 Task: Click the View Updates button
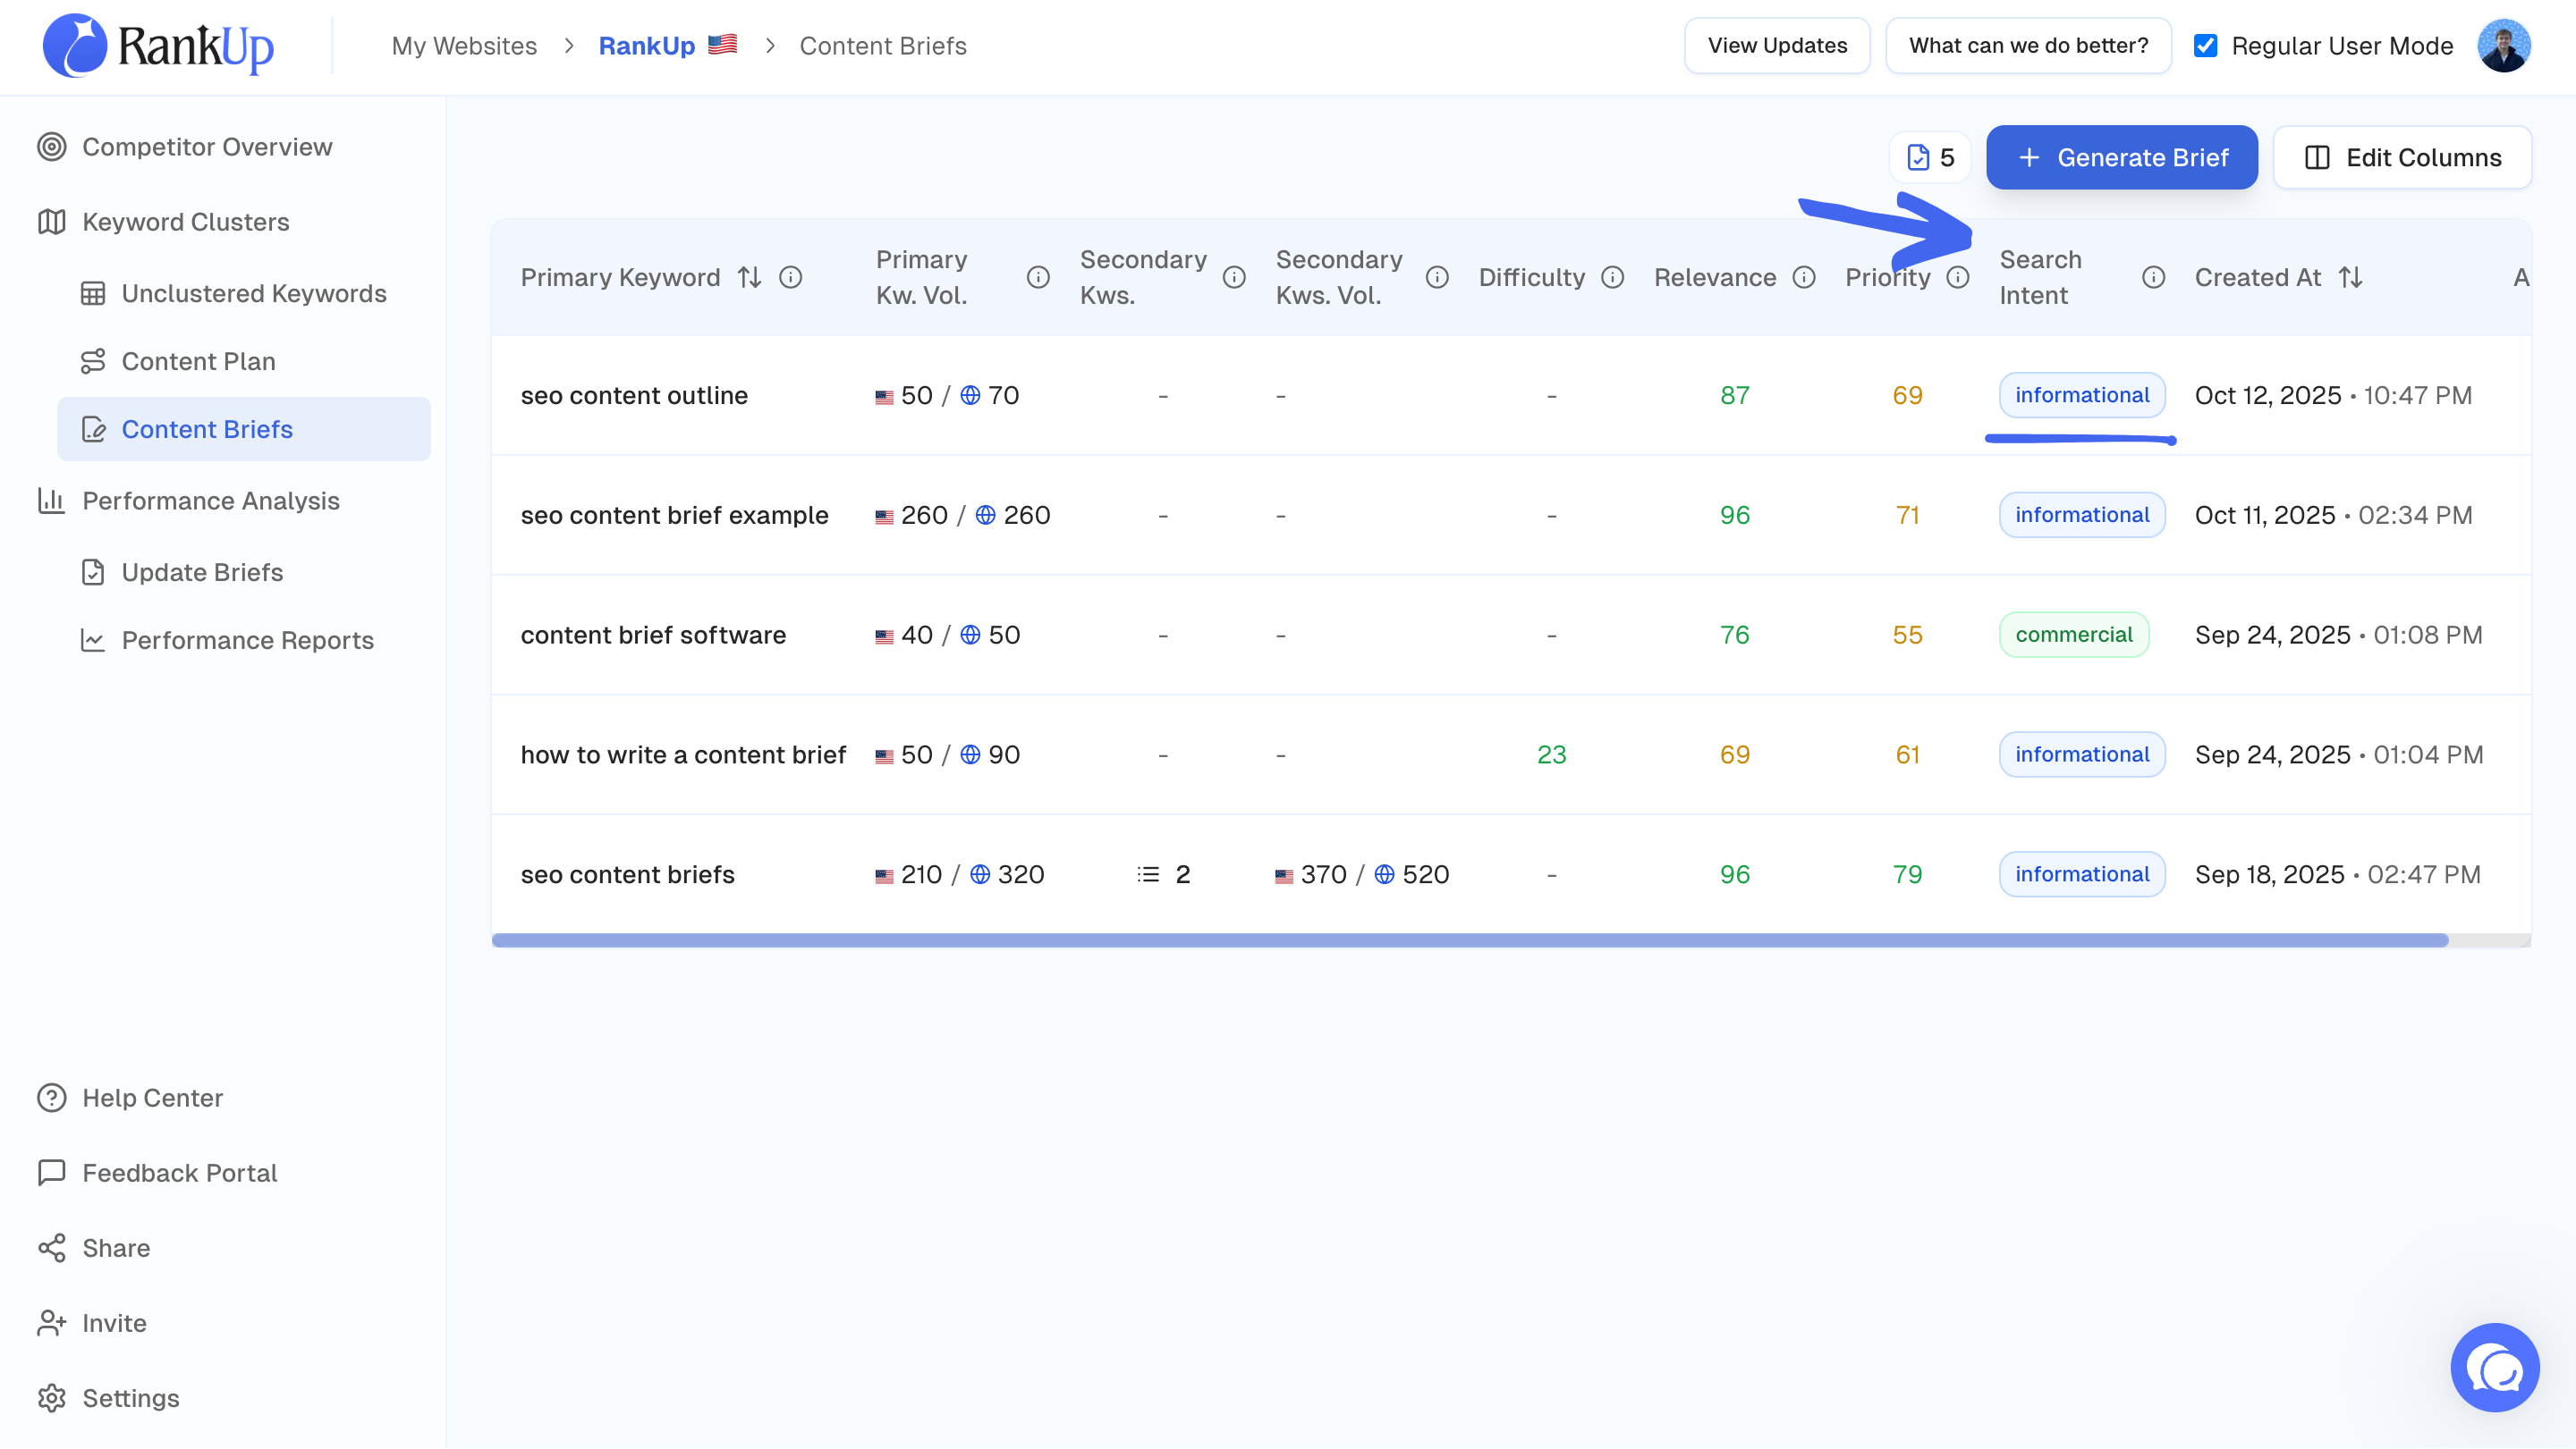pos(1776,46)
